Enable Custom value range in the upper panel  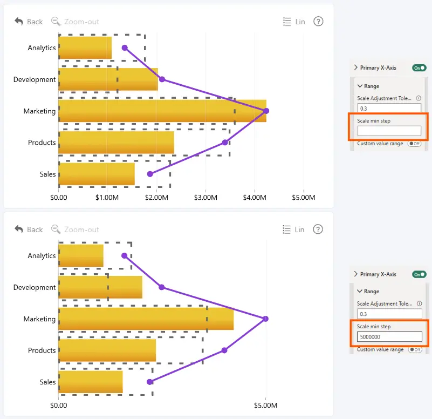click(x=414, y=144)
